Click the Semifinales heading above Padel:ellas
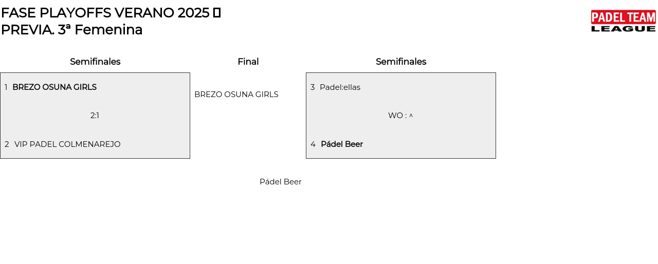 (401, 62)
